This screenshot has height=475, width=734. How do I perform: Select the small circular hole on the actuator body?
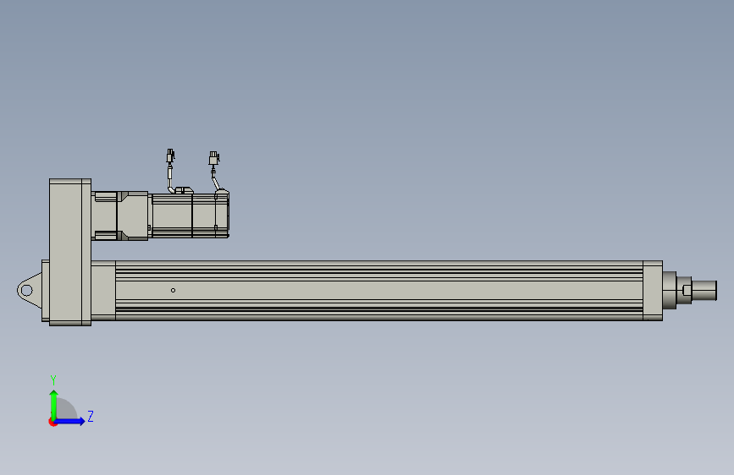(174, 291)
